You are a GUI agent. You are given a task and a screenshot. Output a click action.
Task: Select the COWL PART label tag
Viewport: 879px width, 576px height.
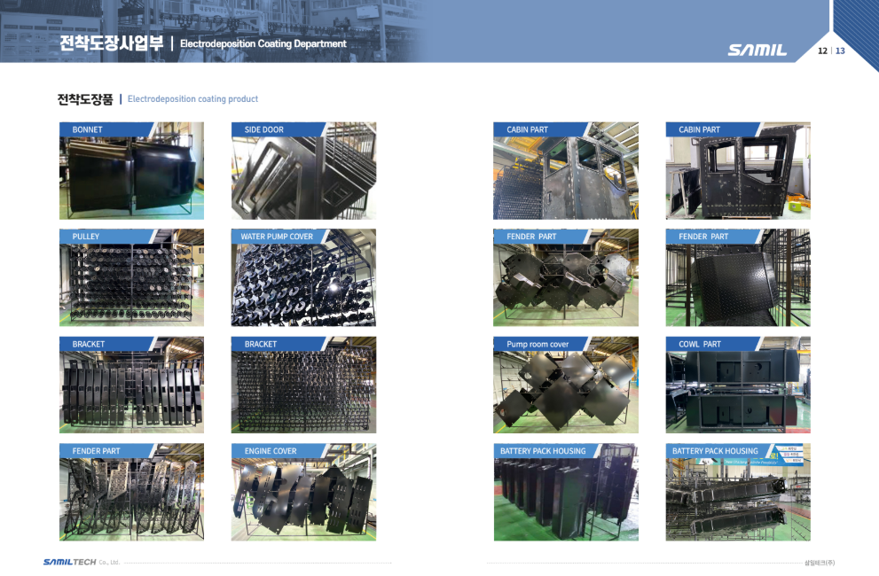click(700, 344)
